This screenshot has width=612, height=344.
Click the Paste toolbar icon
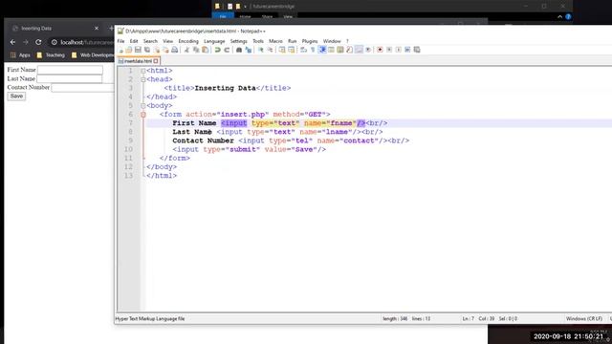pos(205,50)
